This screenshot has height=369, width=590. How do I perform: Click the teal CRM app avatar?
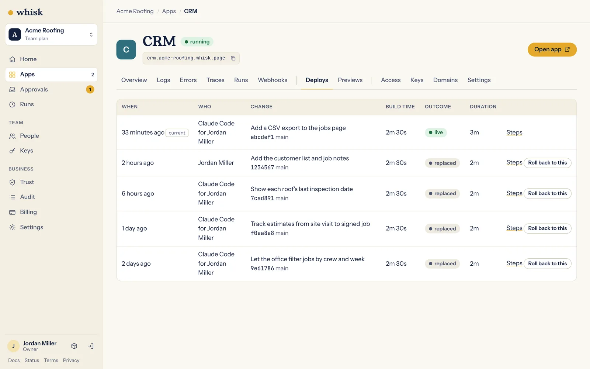pyautogui.click(x=126, y=50)
